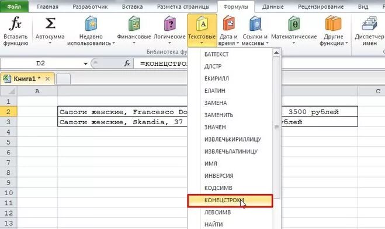Open Recently Used functions book icon
Viewport: 385px width, 229px height.
pyautogui.click(x=91, y=23)
